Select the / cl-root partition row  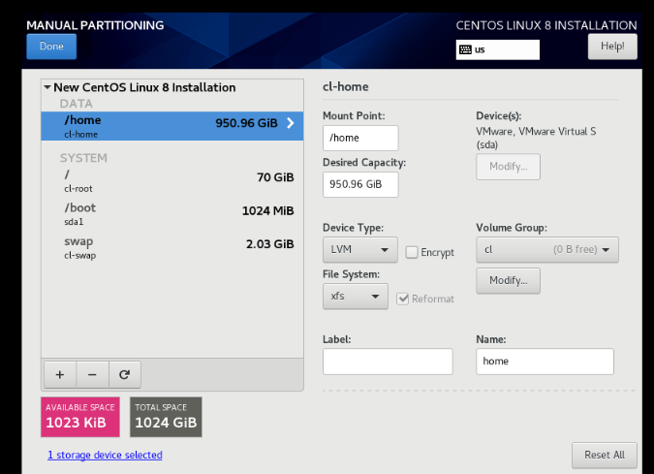[x=171, y=180]
